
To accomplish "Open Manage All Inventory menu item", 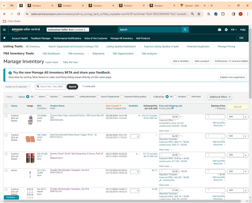I will point(121,38).
